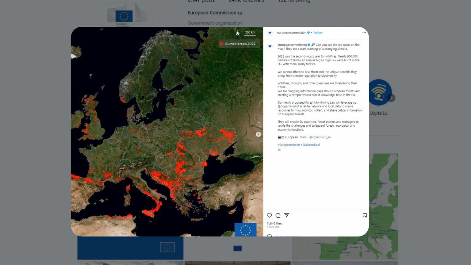Open the @CopernicusEU mention in the caption
Image resolution: width=471 pixels, height=265 pixels.
[x=288, y=106]
